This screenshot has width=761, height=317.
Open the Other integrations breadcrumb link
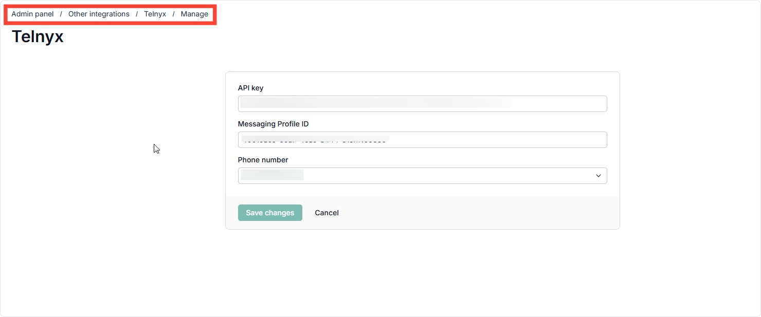point(99,14)
